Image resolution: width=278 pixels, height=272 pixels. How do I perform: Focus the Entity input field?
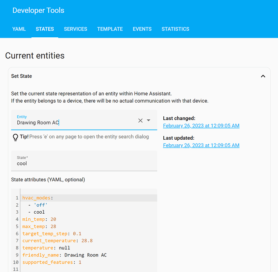(84, 120)
